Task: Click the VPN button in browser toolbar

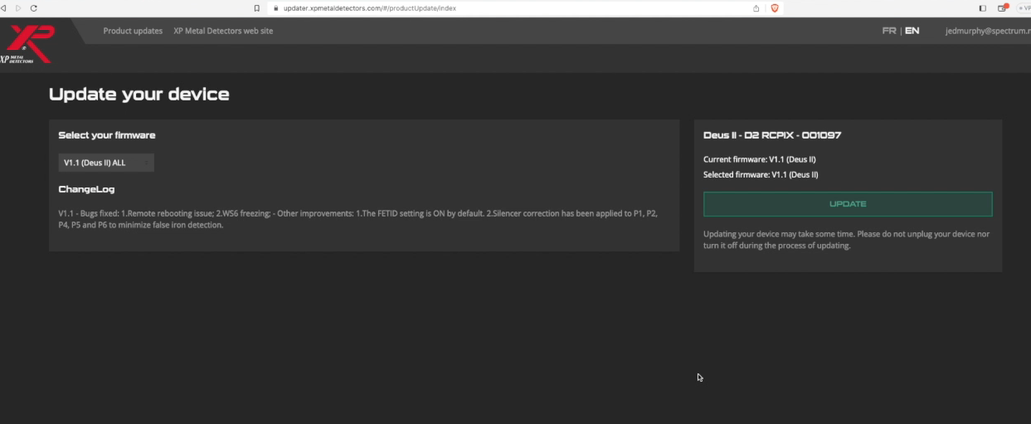Action: point(1024,7)
